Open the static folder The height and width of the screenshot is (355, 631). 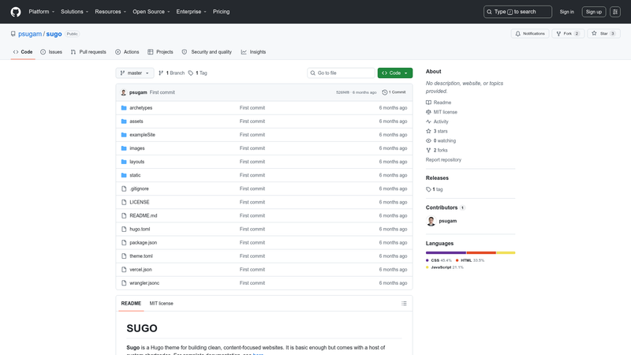135,175
